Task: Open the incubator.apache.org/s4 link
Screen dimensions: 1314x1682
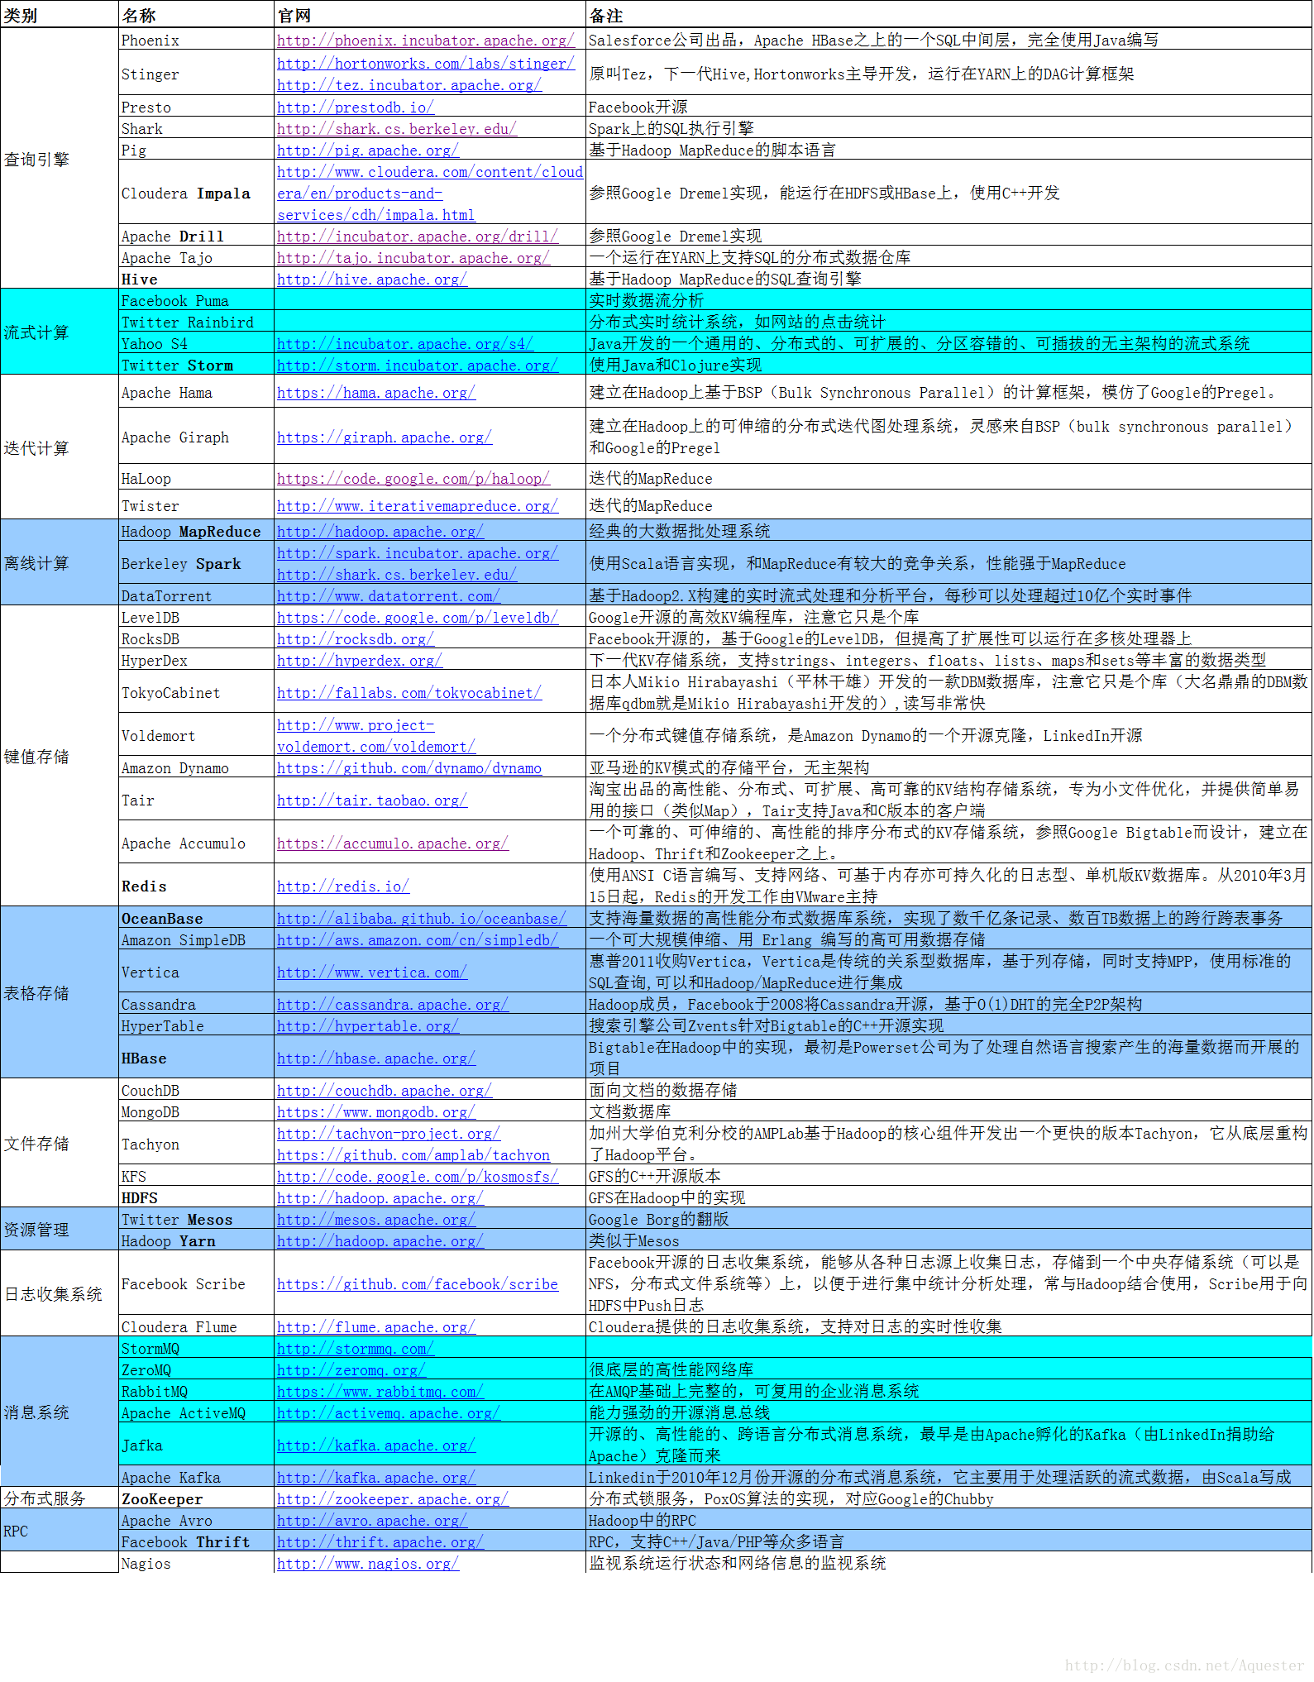Action: pos(404,344)
